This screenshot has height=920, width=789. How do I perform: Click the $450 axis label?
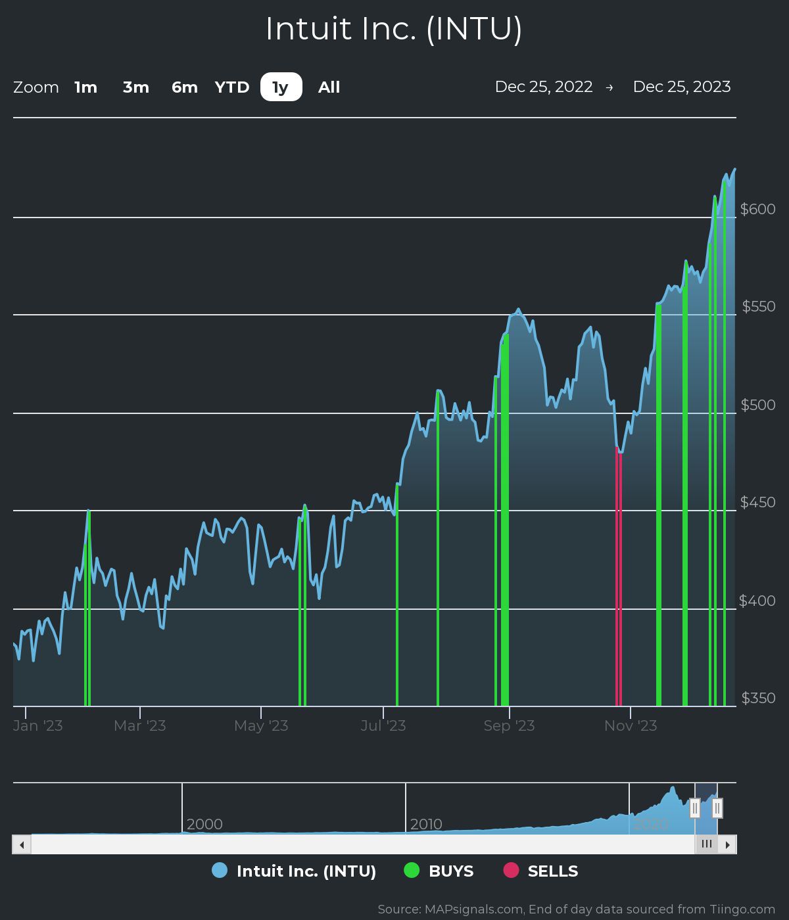[x=758, y=502]
